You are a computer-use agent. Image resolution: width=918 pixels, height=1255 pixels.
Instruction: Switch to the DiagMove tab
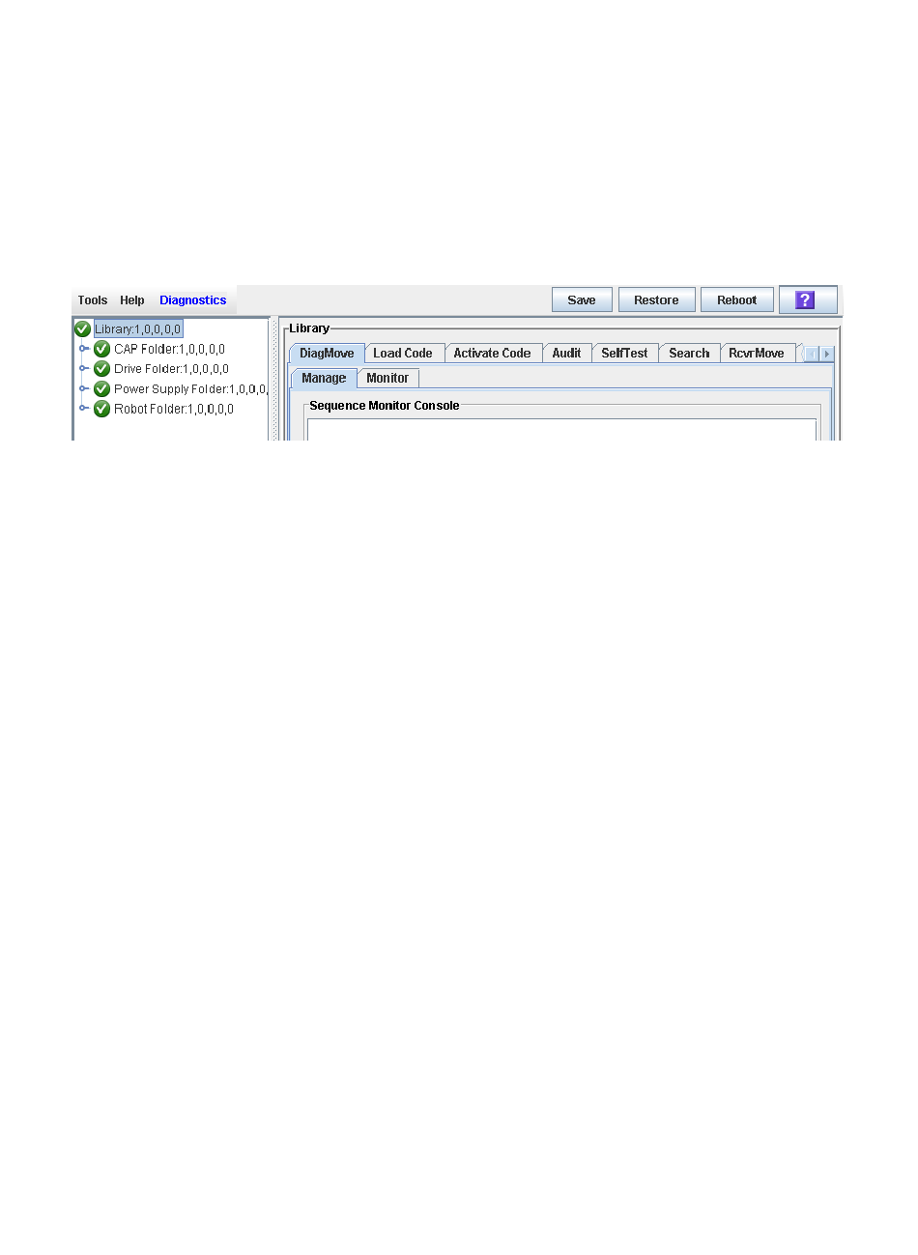(x=327, y=354)
